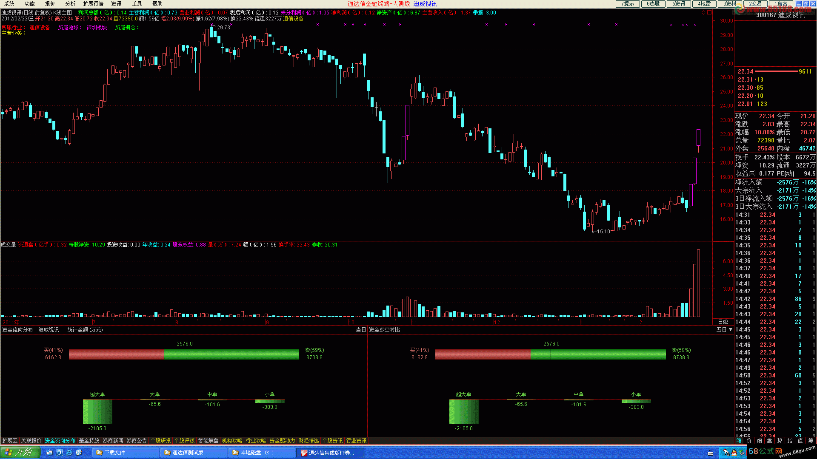This screenshot has height=459, width=817.
Task: Open the 日线 period selector
Action: [723, 322]
